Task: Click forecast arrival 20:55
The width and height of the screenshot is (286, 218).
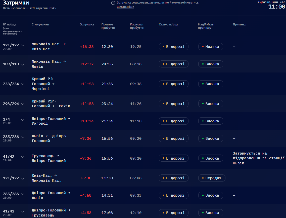Action: click(x=107, y=64)
